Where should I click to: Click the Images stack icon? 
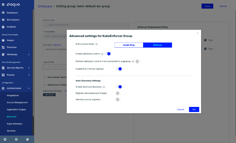coord(3,40)
